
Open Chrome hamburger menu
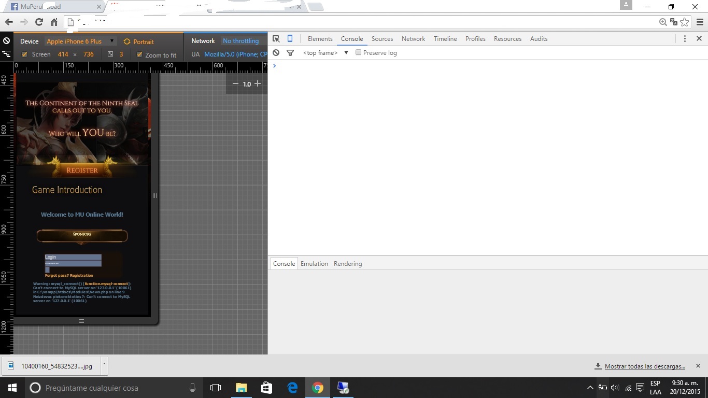700,22
